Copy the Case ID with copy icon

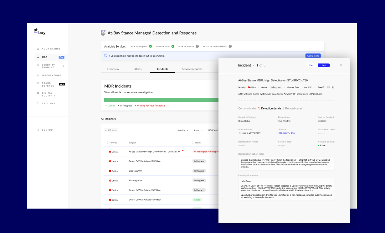pyautogui.click(x=333, y=87)
